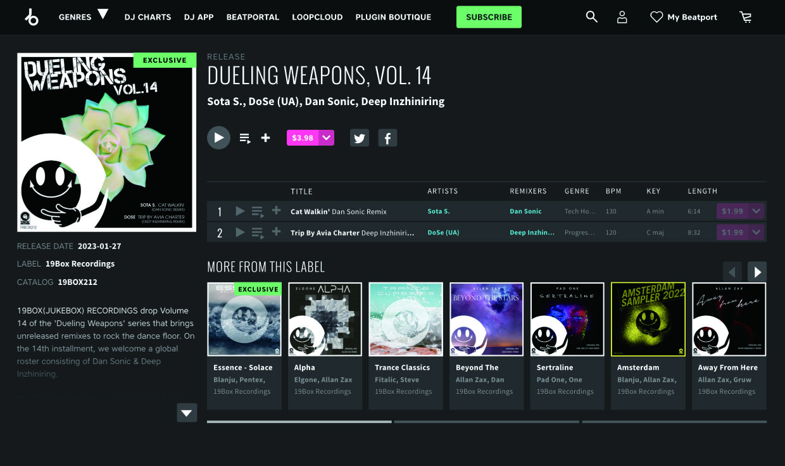Open Elgone, Allan Zax artists under Alpha
The image size is (785, 466).
click(323, 380)
